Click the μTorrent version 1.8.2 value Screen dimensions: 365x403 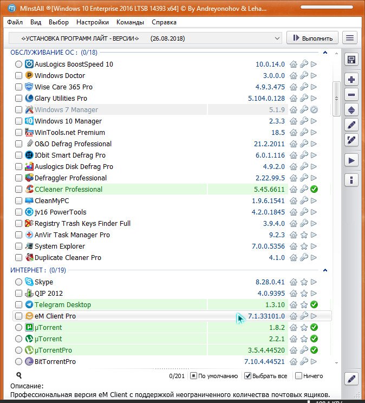pyautogui.click(x=277, y=327)
